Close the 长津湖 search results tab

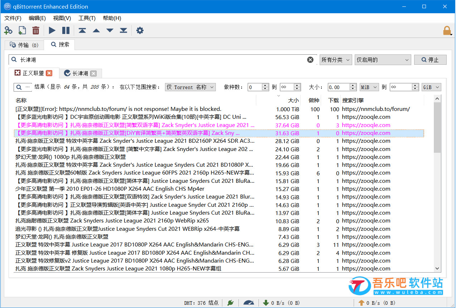point(93,73)
